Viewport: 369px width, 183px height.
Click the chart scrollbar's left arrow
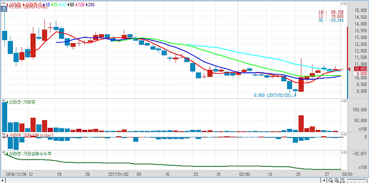coord(2,181)
